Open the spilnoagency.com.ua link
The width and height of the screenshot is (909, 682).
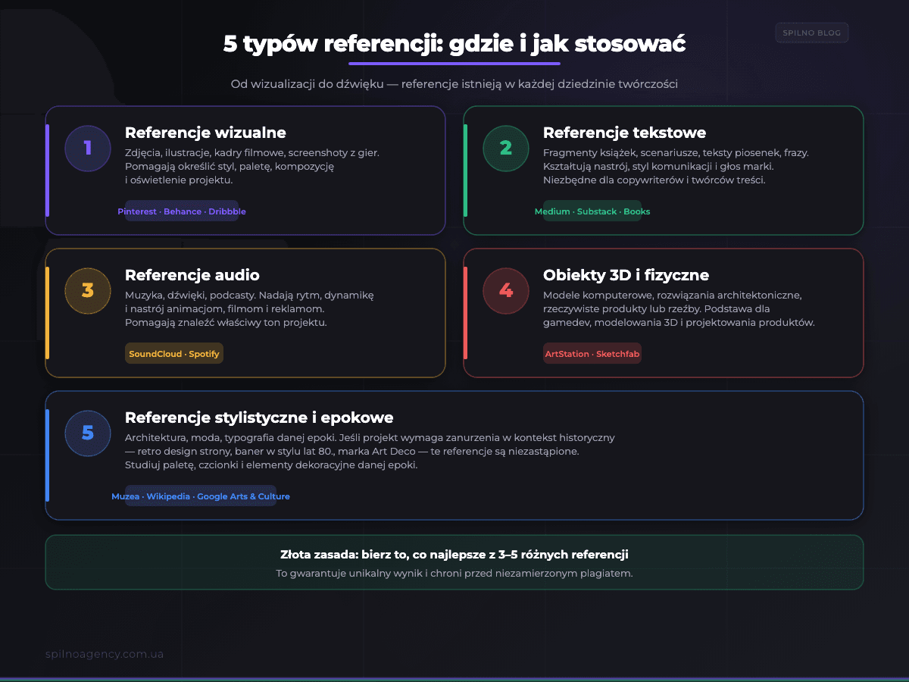coord(105,654)
